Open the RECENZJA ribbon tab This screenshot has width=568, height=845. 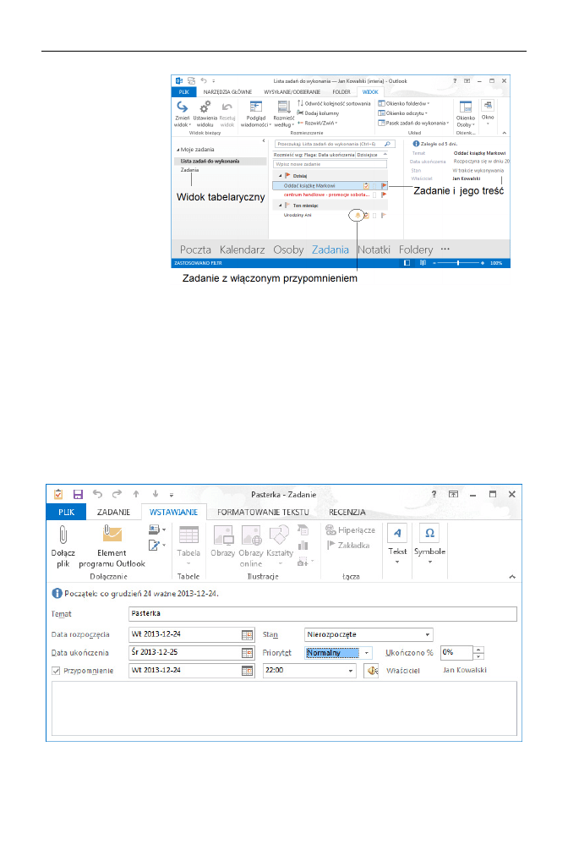[347, 513]
